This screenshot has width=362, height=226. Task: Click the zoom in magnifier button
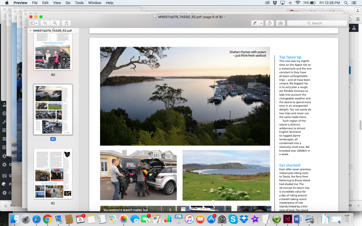(x=55, y=23)
